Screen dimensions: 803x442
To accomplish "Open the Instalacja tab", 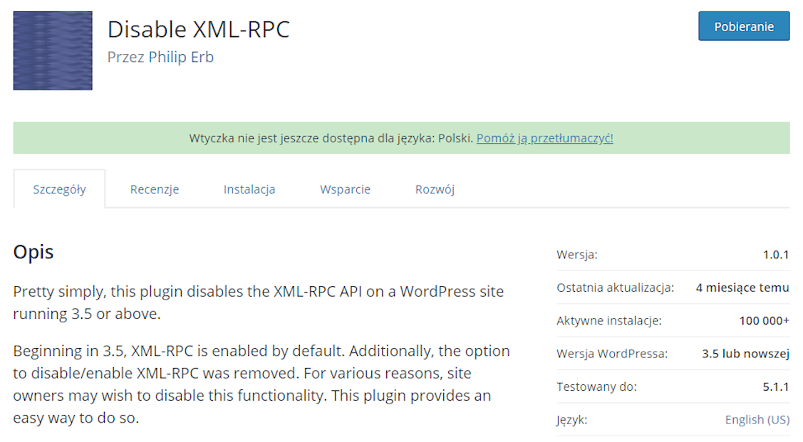I will (x=249, y=189).
